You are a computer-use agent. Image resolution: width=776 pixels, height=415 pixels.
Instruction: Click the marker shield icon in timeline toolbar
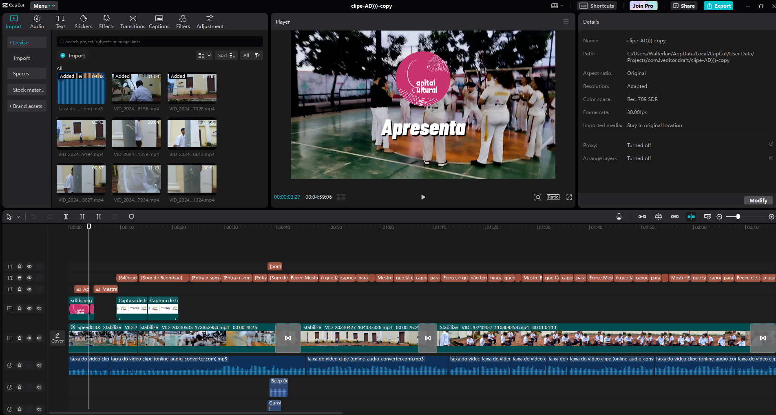tap(131, 217)
